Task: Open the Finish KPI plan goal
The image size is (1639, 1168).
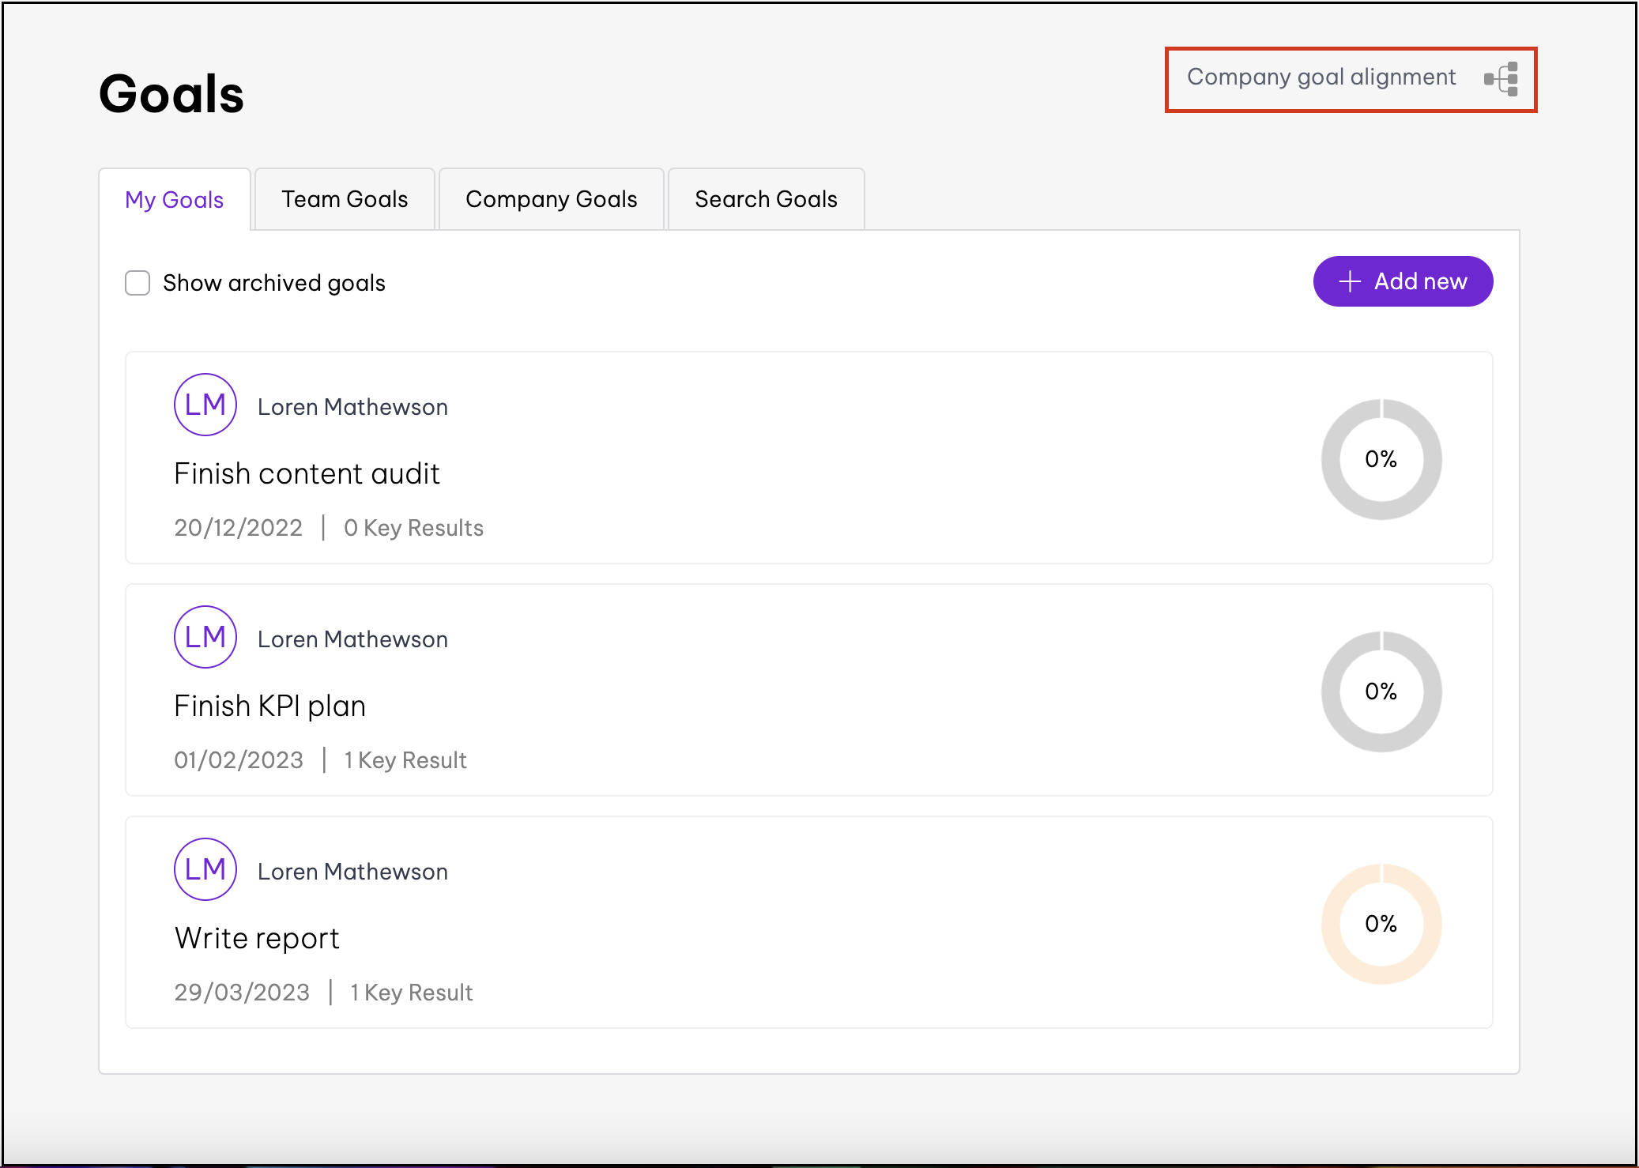Action: [269, 706]
